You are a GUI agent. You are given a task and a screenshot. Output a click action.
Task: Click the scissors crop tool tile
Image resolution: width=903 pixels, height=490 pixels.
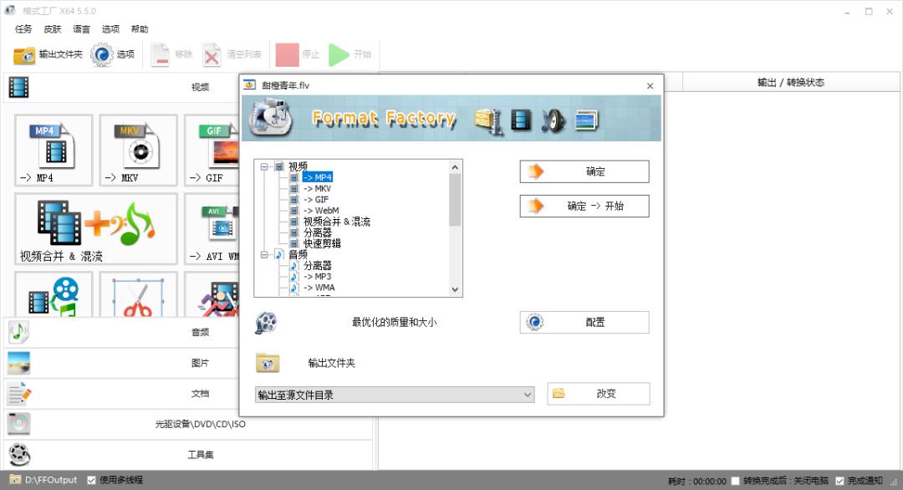[138, 294]
